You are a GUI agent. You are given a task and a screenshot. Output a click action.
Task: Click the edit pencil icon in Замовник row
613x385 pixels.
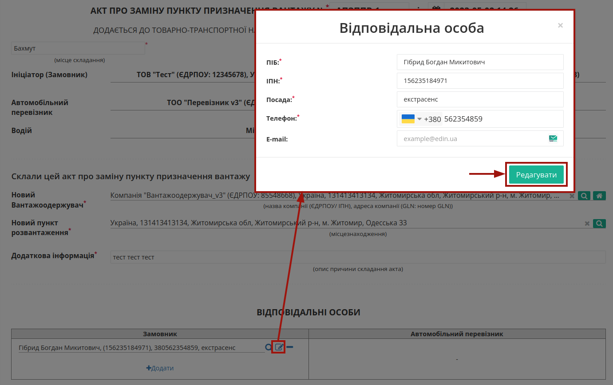pyautogui.click(x=279, y=347)
